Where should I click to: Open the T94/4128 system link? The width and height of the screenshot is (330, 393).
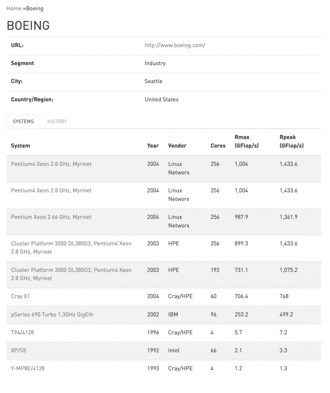(22, 333)
